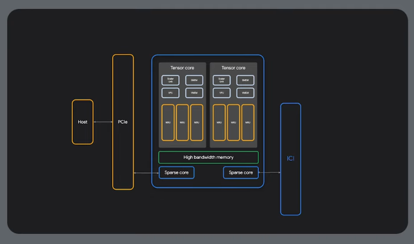Select VPU in left Tensor core
Image resolution: width=414 pixels, height=244 pixels.
click(x=170, y=93)
